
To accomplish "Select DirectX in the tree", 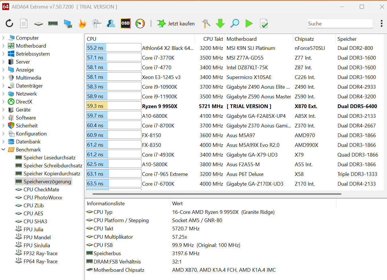I will pos(24,102).
